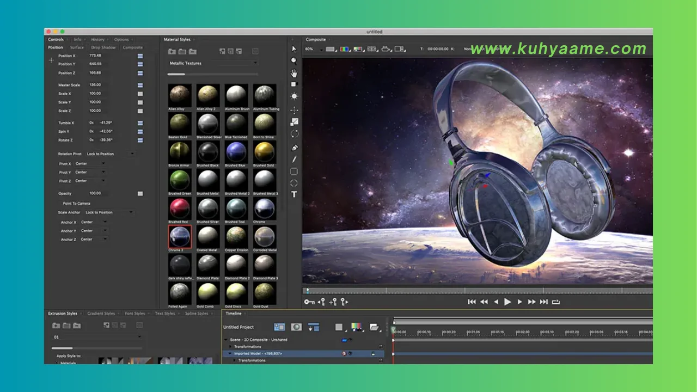
Task: Select the arrow selection tool
Action: click(294, 48)
